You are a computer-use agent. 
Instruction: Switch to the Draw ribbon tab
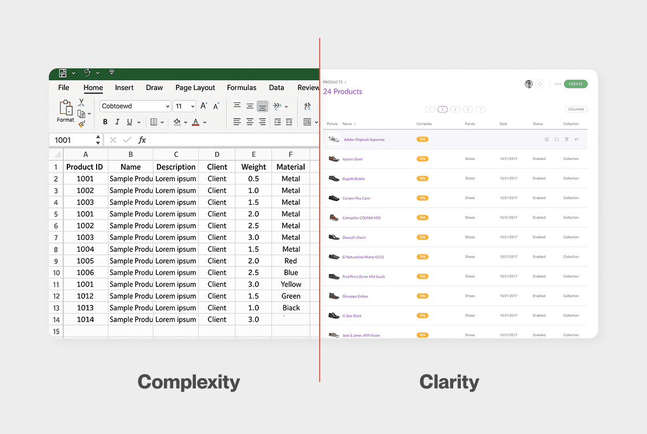(154, 87)
